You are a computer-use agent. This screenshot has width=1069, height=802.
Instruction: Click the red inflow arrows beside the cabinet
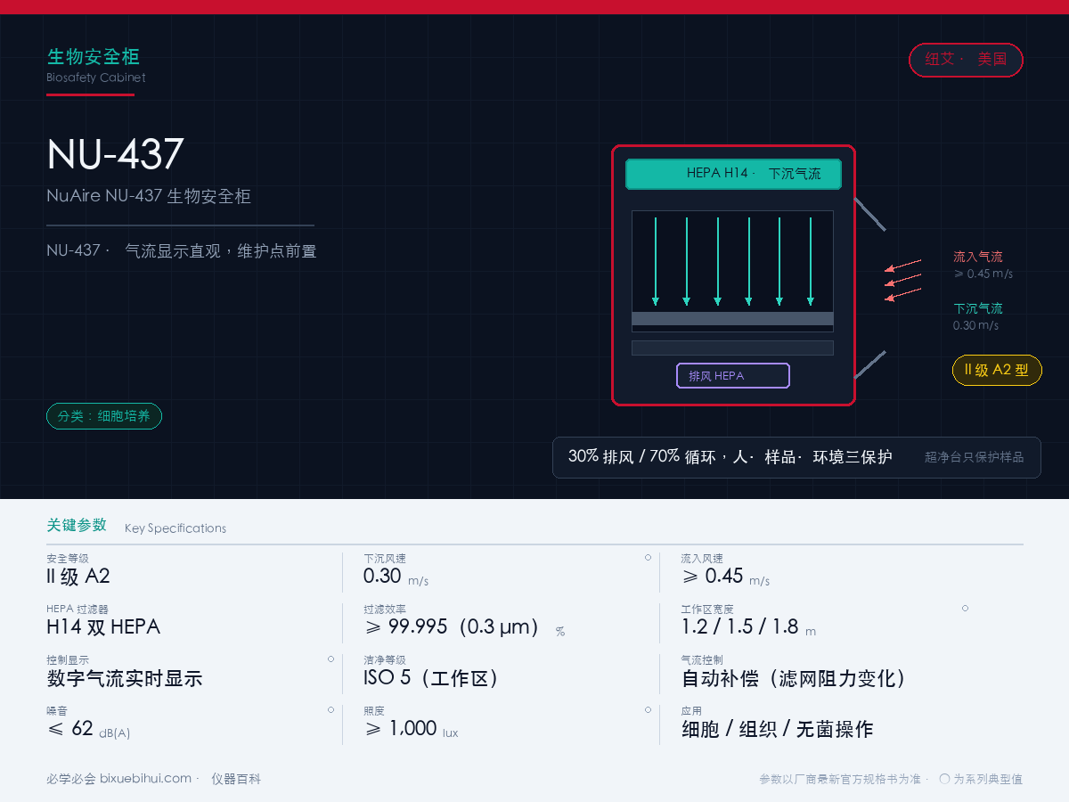(902, 280)
